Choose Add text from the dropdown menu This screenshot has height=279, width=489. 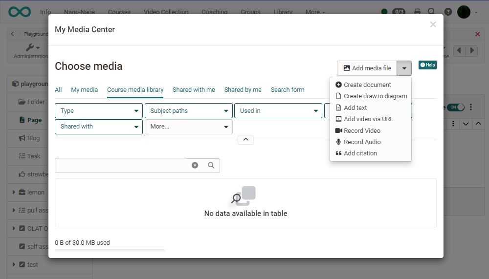pos(355,107)
